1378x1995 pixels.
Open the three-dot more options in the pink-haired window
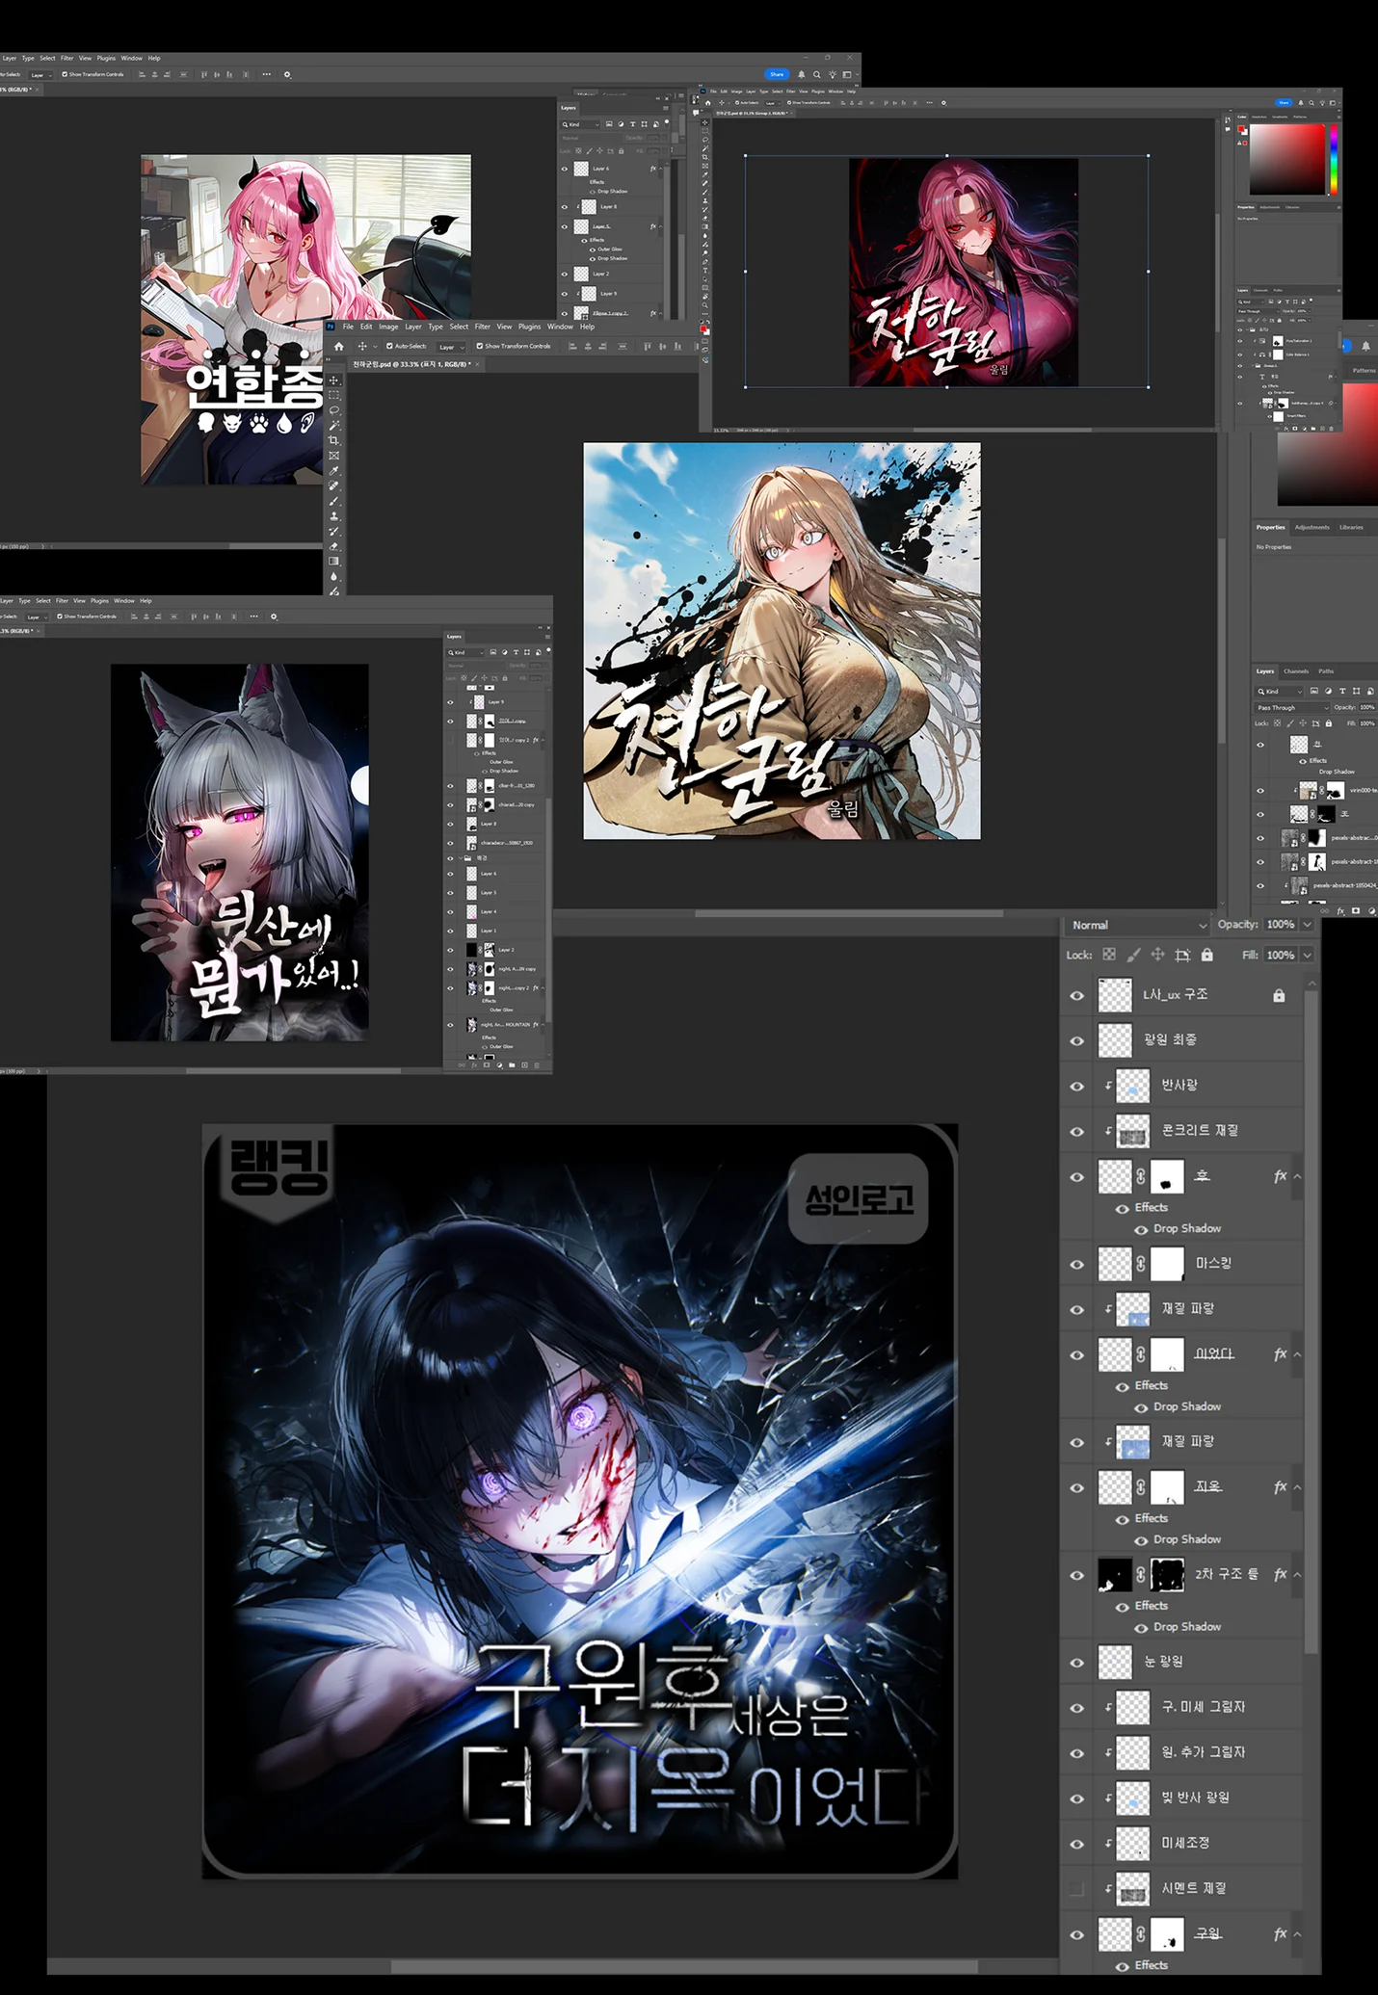[x=267, y=74]
